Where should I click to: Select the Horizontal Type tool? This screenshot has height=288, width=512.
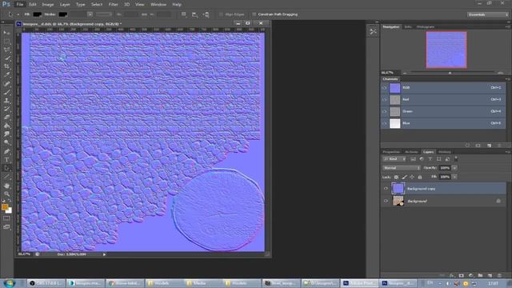click(6, 160)
